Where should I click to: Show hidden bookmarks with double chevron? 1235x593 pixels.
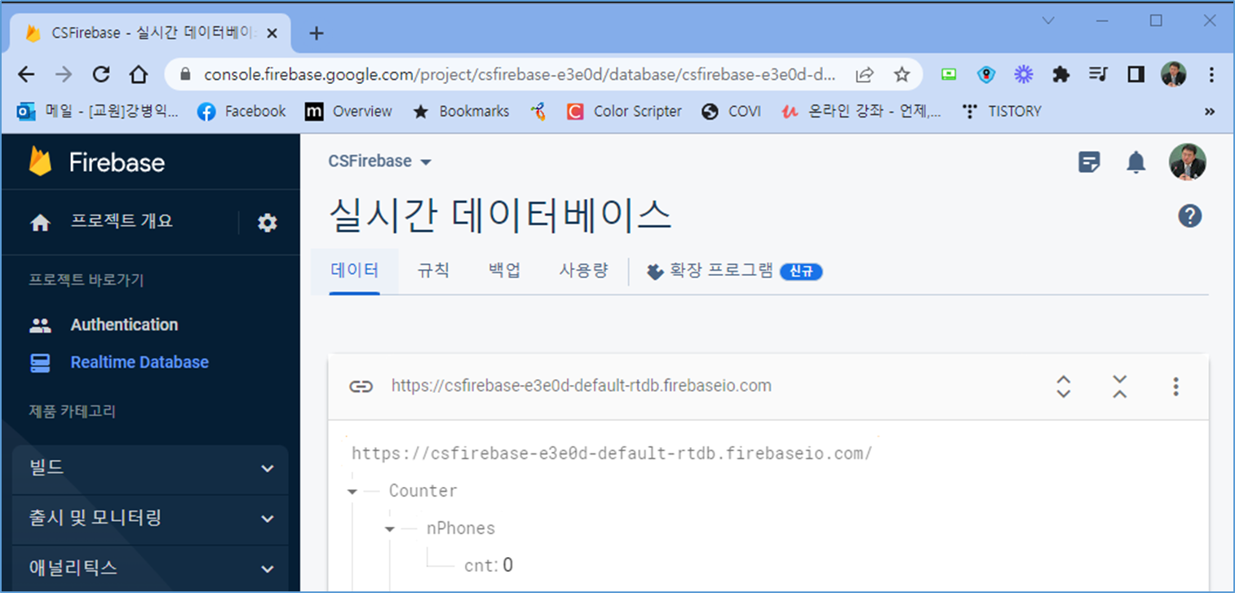pos(1209,112)
